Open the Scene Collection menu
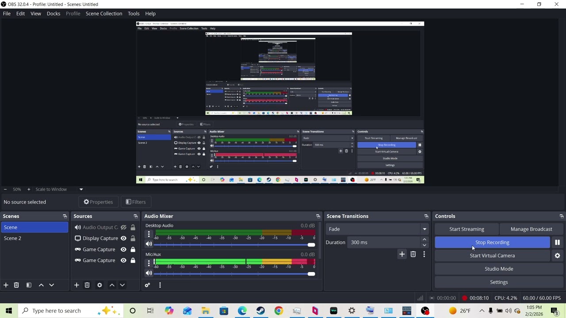 click(104, 14)
